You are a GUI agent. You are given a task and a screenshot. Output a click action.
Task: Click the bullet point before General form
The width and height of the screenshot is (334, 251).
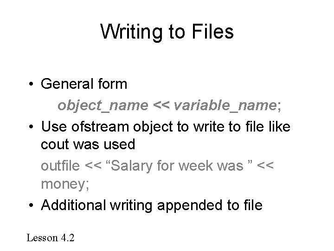coord(31,84)
